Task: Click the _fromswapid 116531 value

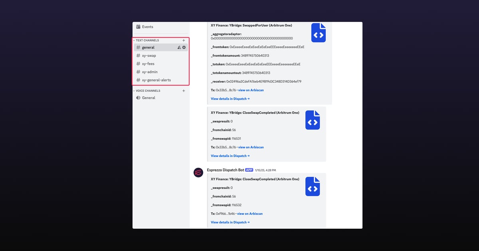Action: (x=236, y=139)
